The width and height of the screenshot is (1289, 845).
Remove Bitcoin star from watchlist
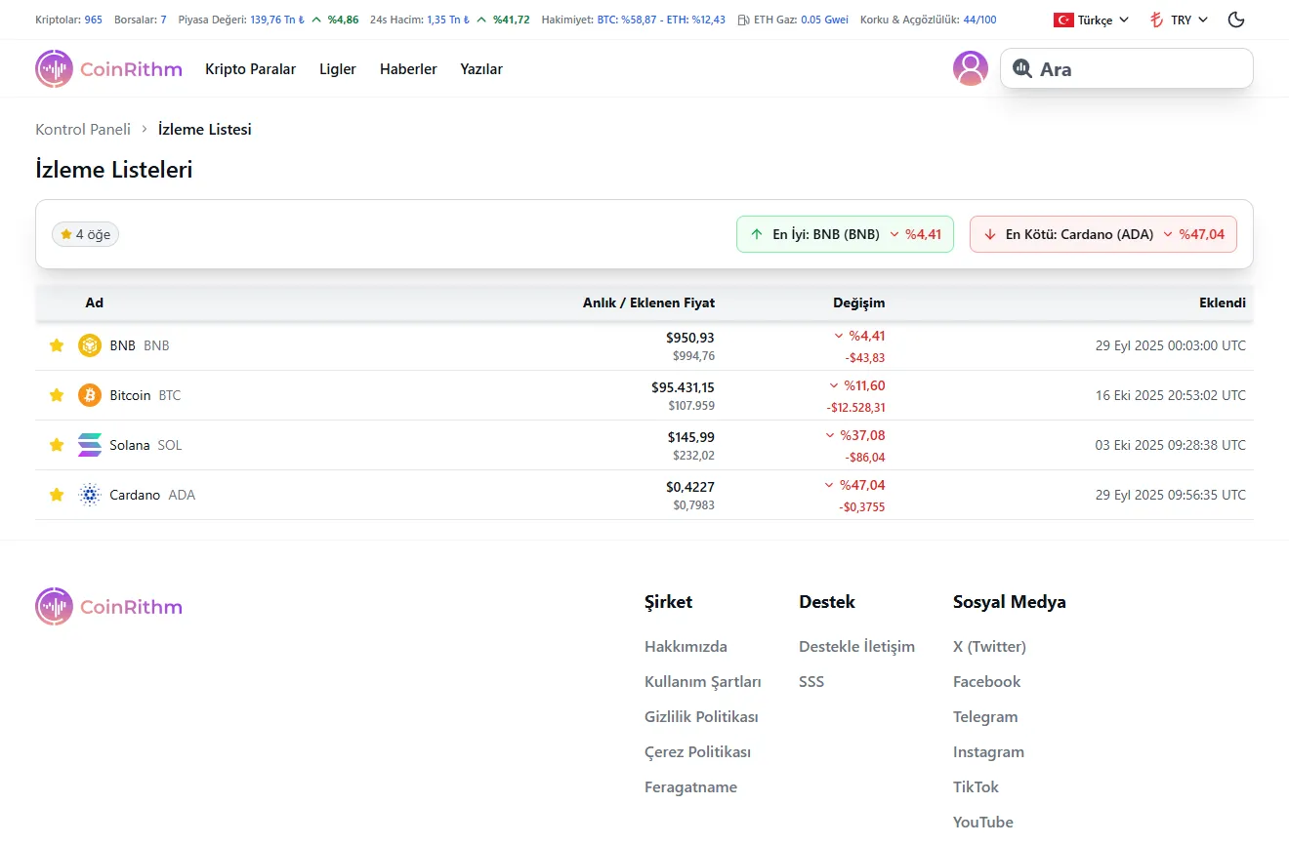coord(57,395)
